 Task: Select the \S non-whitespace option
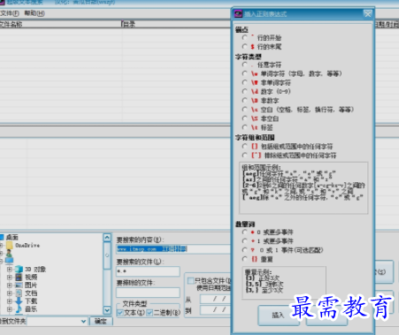pos(244,118)
